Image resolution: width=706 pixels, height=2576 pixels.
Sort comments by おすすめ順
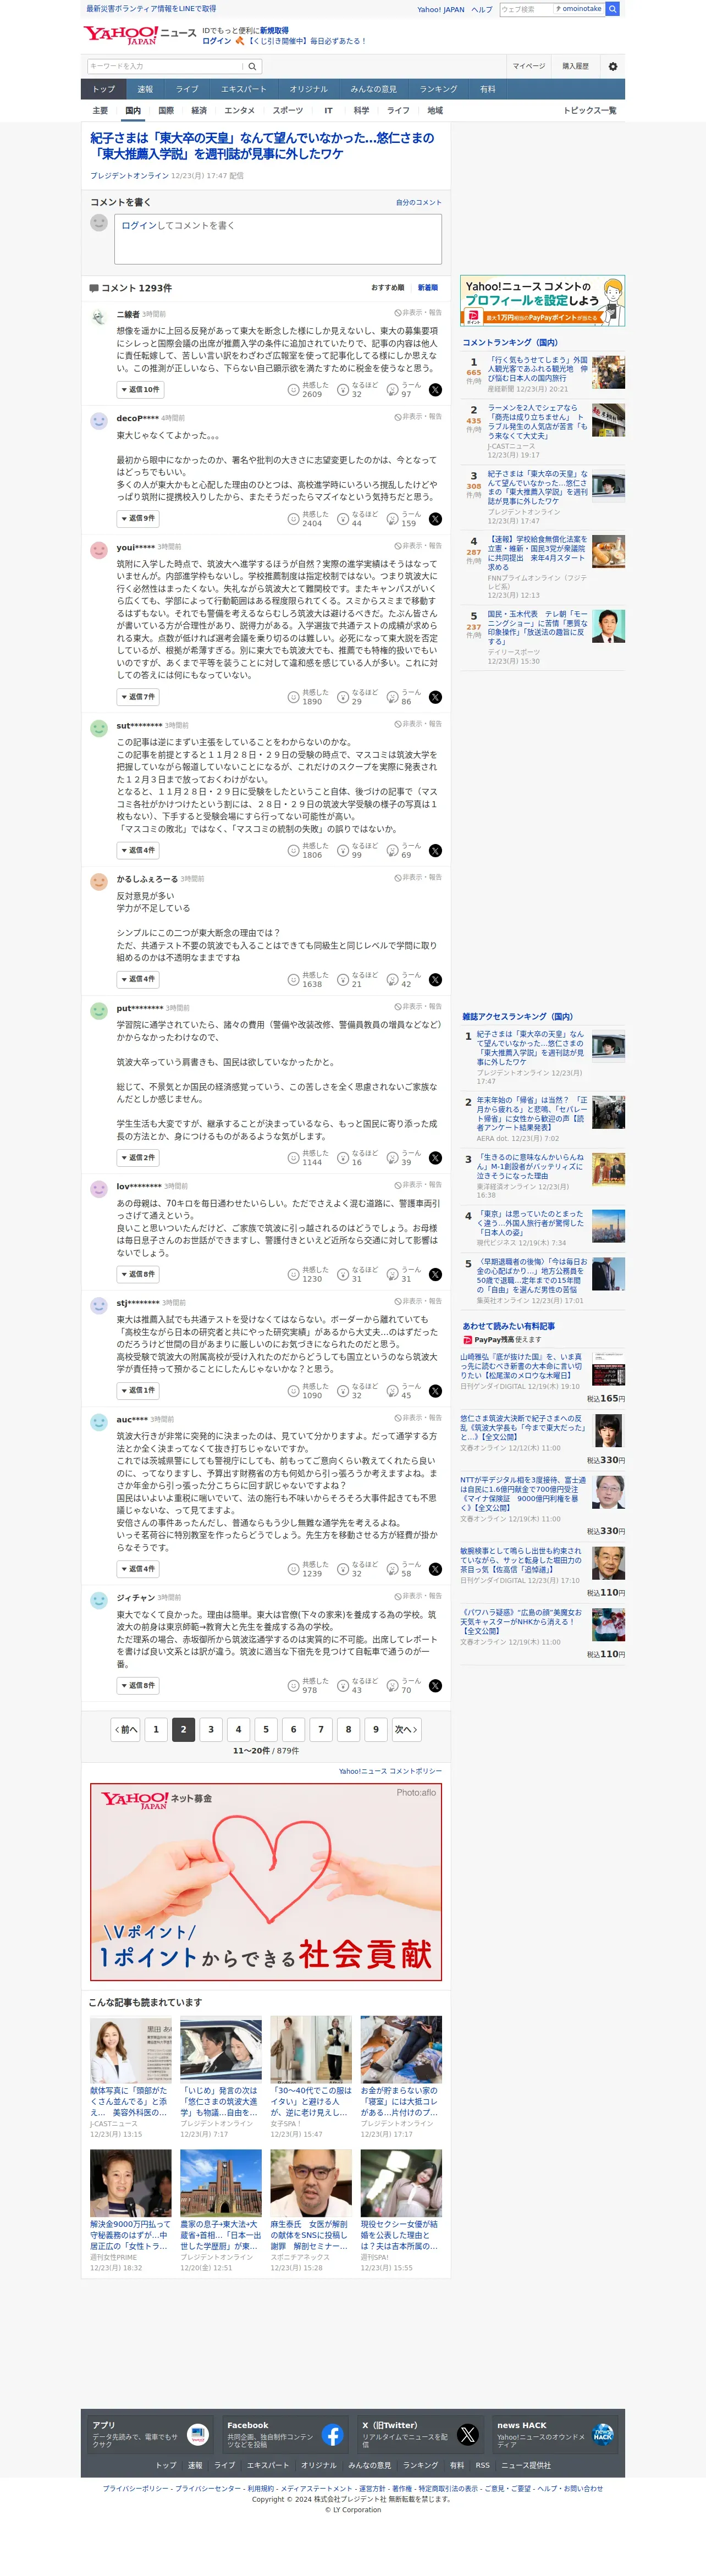[388, 288]
